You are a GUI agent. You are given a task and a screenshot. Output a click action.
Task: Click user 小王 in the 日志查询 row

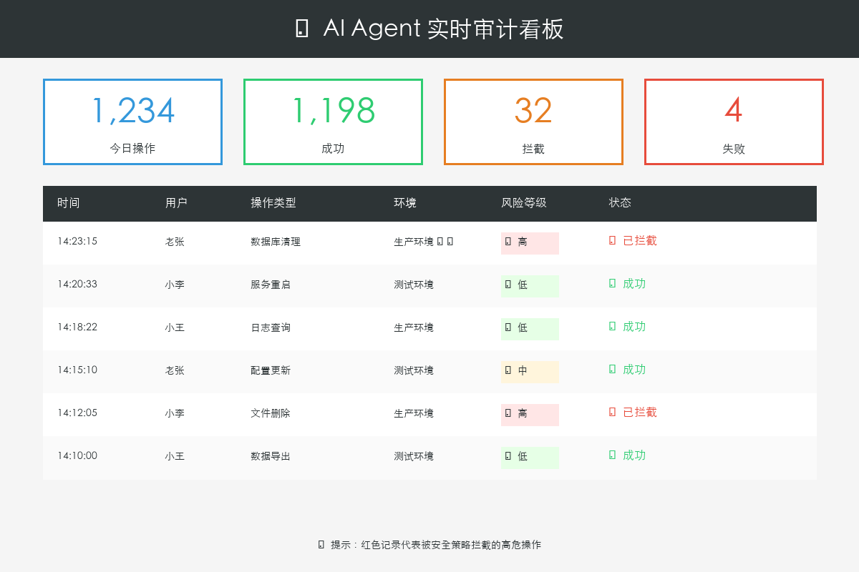[175, 327]
